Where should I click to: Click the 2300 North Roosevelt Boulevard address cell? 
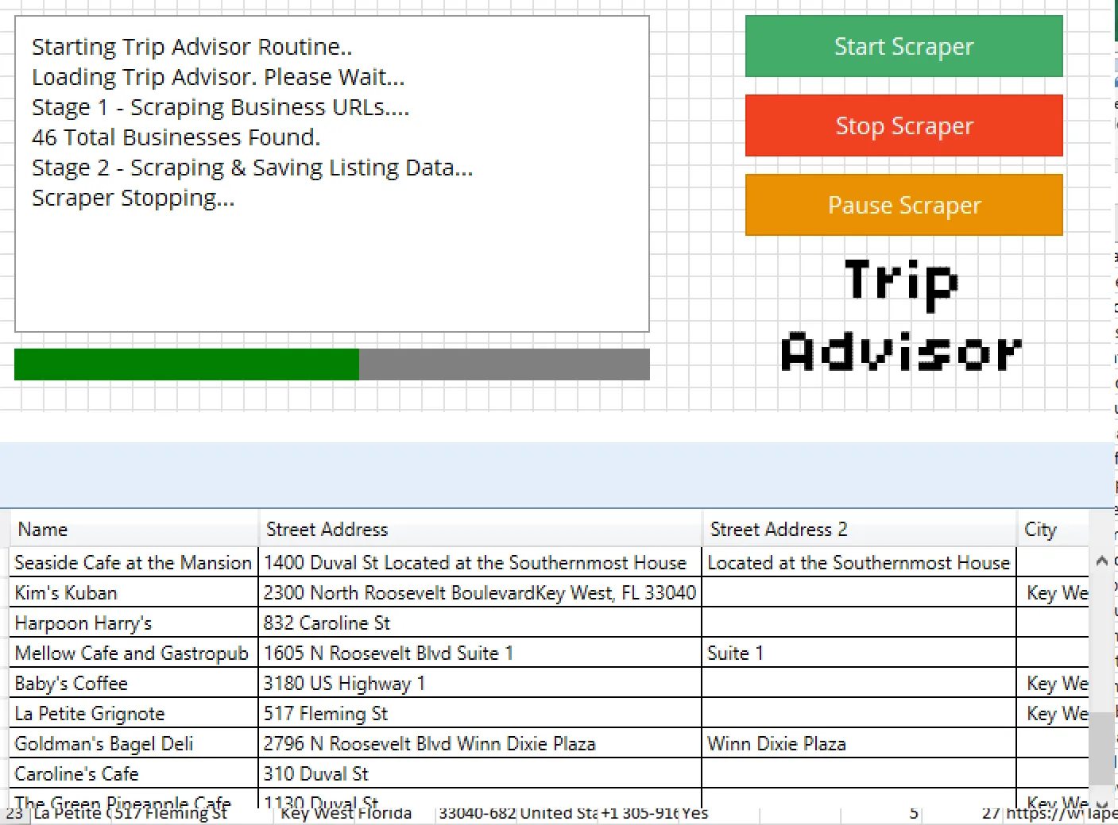[480, 592]
